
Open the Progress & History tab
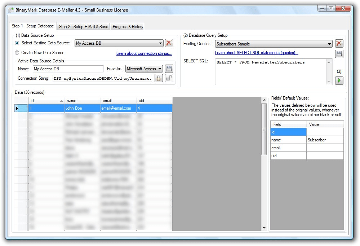pyautogui.click(x=126, y=26)
